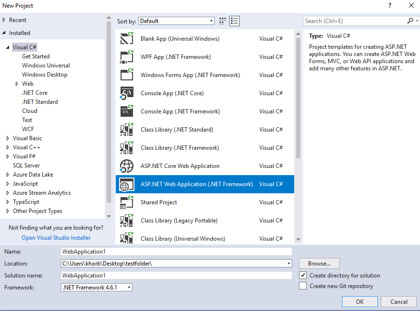
Task: Click the Name text field
Action: 176,252
